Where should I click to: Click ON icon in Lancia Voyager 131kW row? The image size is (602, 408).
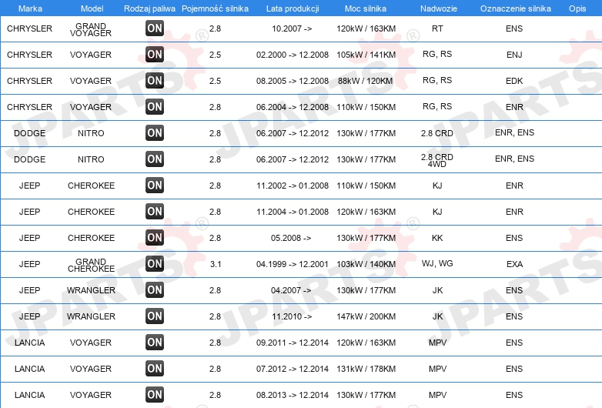tap(154, 369)
